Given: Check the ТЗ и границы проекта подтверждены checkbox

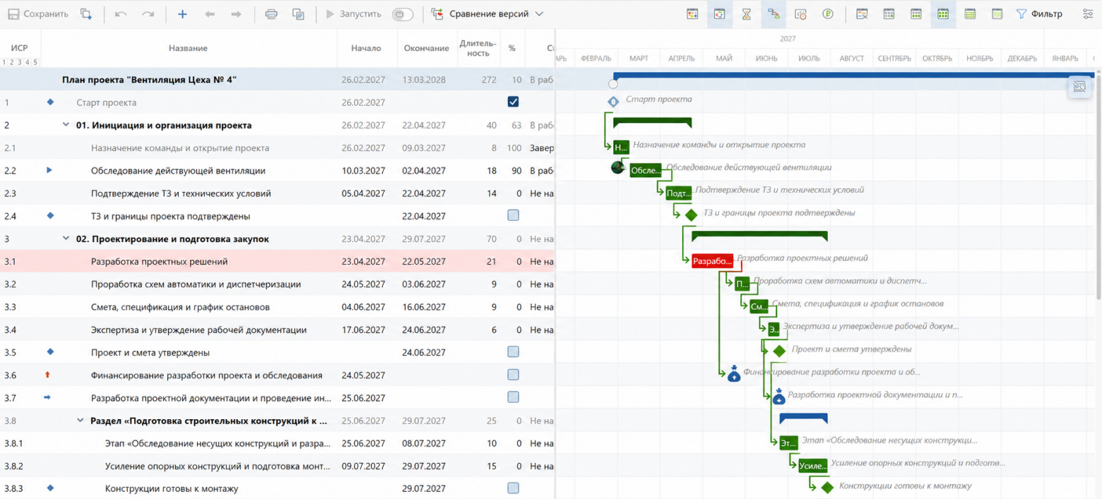Looking at the screenshot, I should tap(514, 215).
